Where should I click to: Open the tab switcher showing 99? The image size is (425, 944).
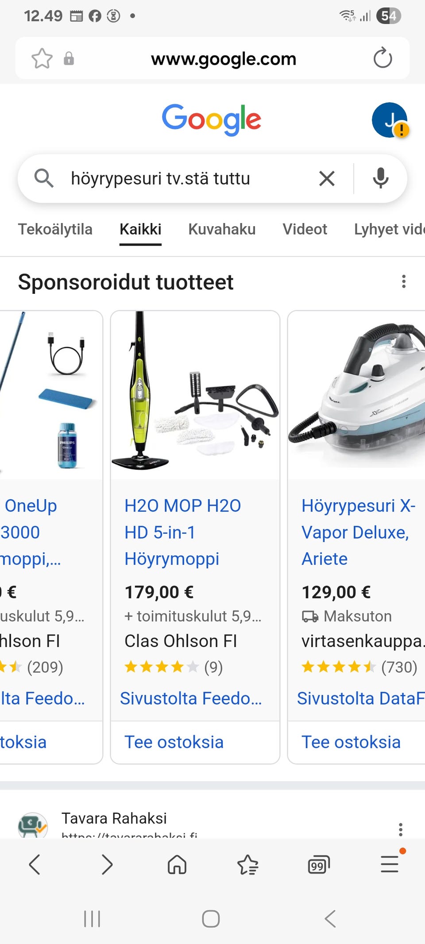click(319, 864)
